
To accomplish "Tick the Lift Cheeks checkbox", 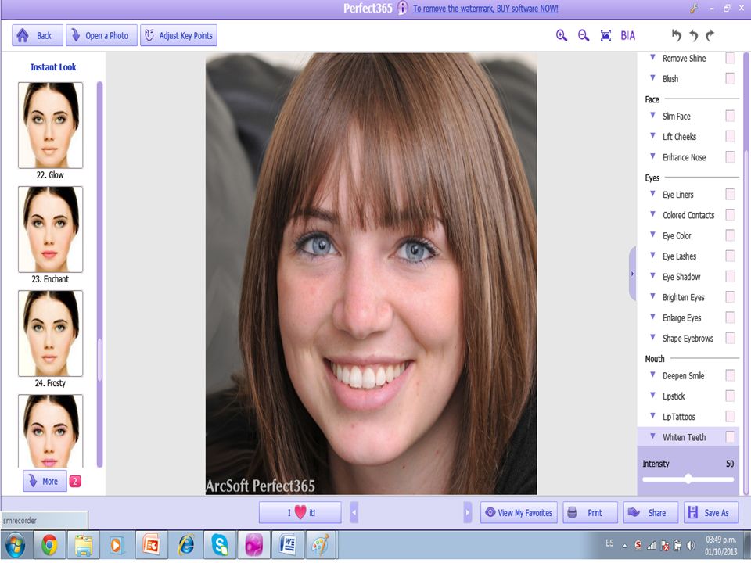I will click(x=730, y=136).
